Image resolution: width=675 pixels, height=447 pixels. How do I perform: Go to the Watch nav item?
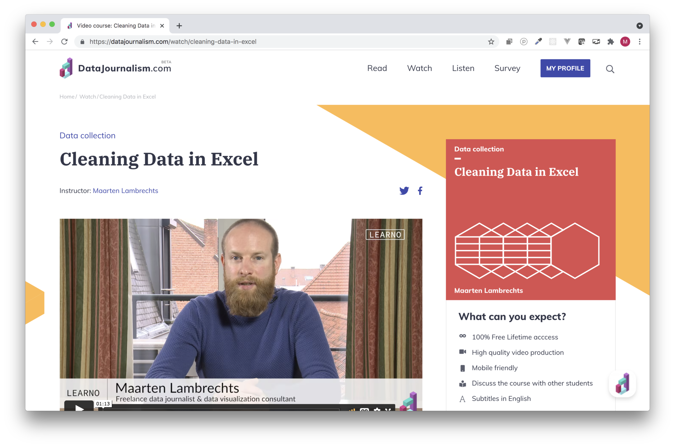point(419,68)
